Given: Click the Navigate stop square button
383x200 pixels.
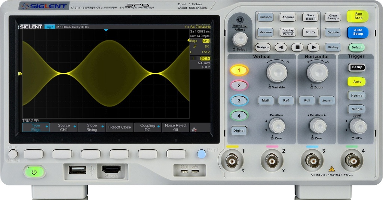Looking at the screenshot, I should click(297, 47).
